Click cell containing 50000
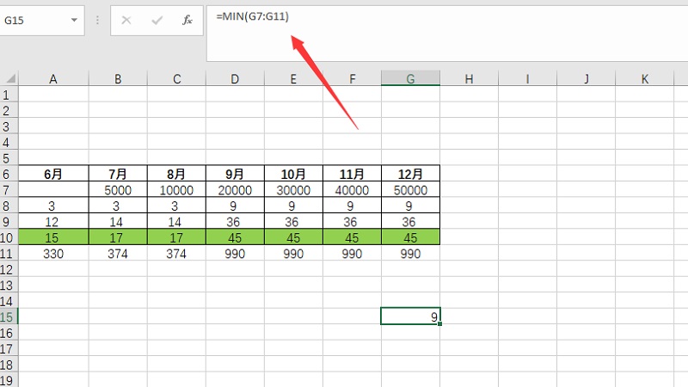The width and height of the screenshot is (688, 387). point(410,190)
